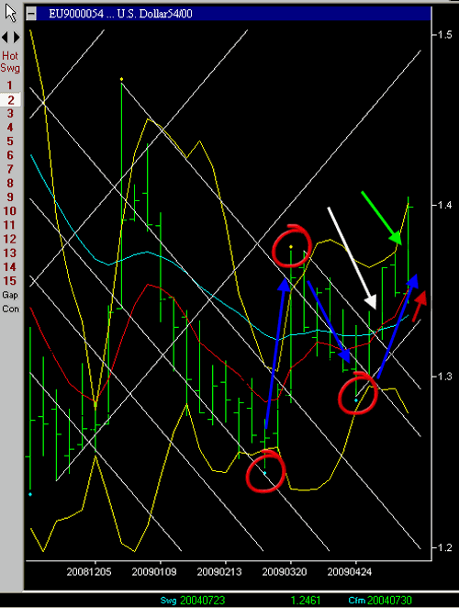Click the right arrow navigation icon
Screen dimensions: 459x608
pyautogui.click(x=17, y=38)
